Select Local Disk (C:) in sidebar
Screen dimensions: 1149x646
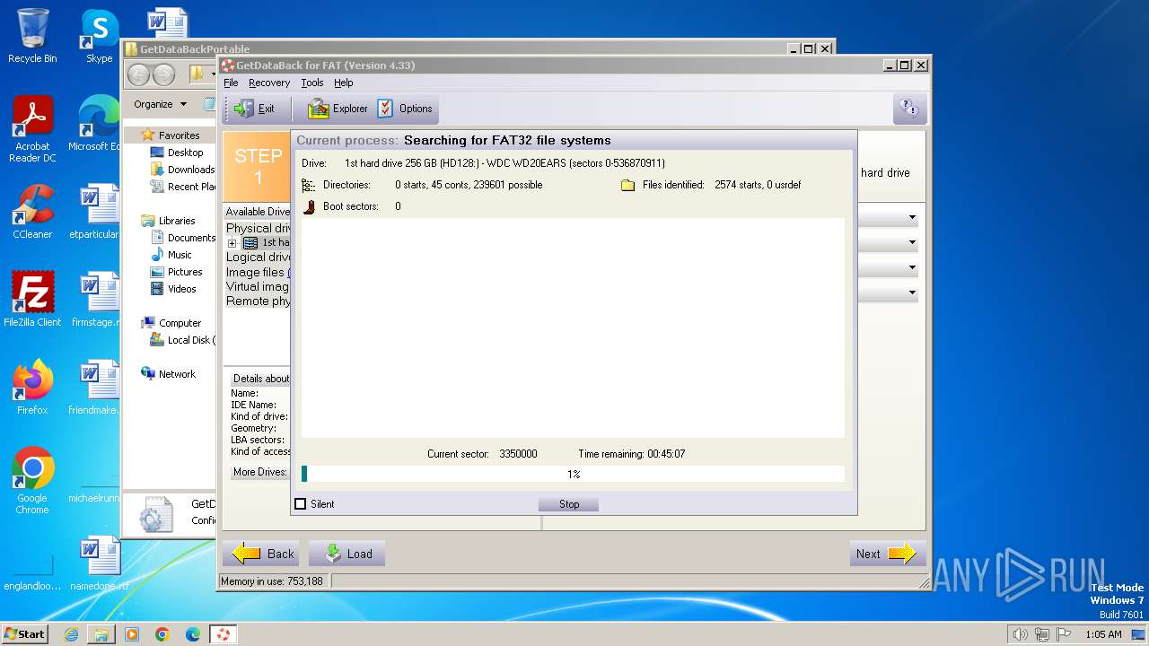click(x=183, y=340)
